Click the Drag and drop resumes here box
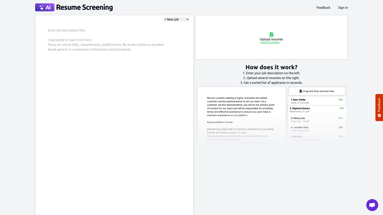This screenshot has height=215, width=383. point(317,91)
